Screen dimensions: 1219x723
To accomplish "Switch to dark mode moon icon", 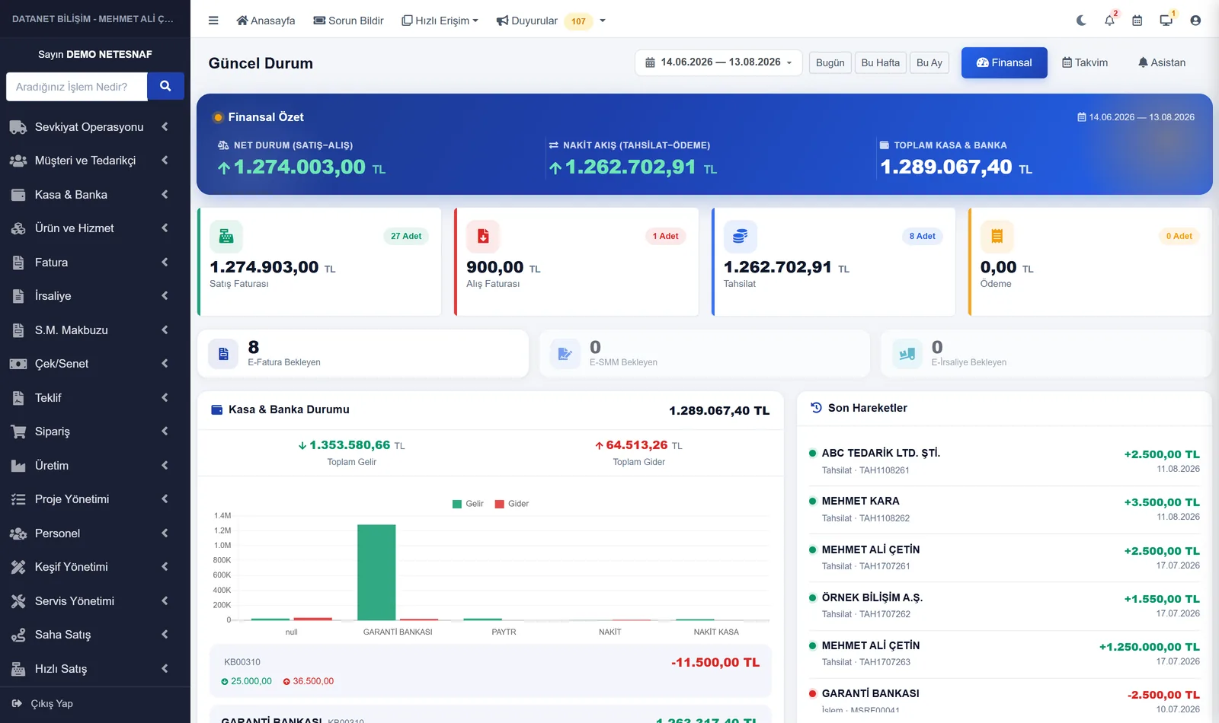I will tap(1081, 21).
